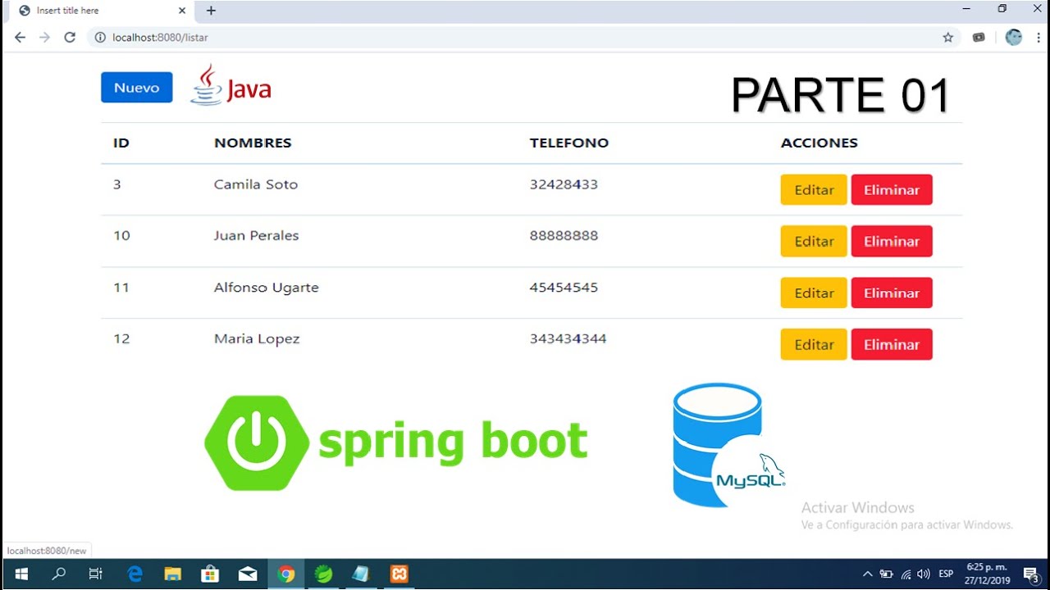
Task: Click the ID cell showing 11
Action: (x=121, y=288)
